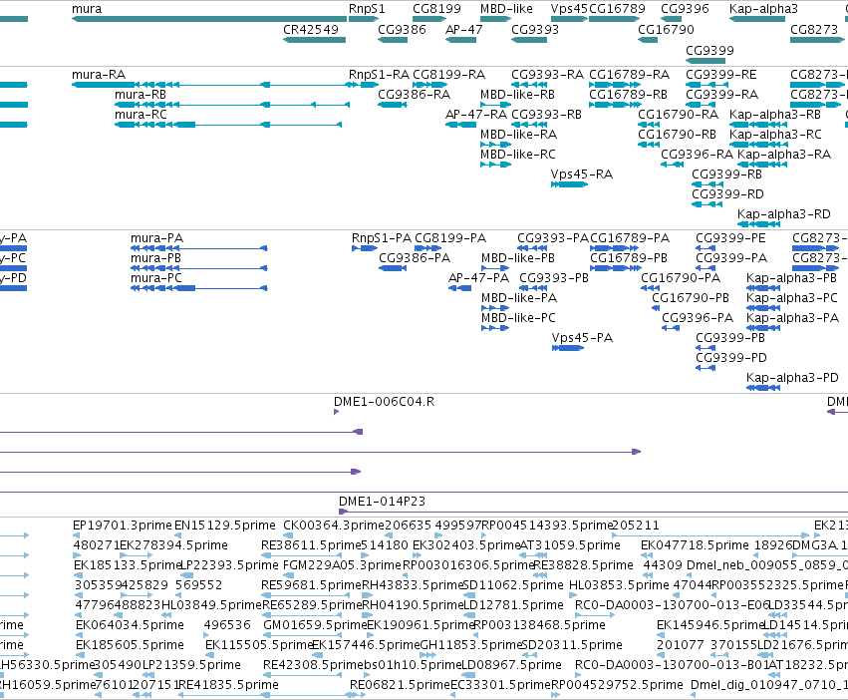This screenshot has width=848, height=700.
Task: Click EST label GM01659.5prime
Action: 315,625
